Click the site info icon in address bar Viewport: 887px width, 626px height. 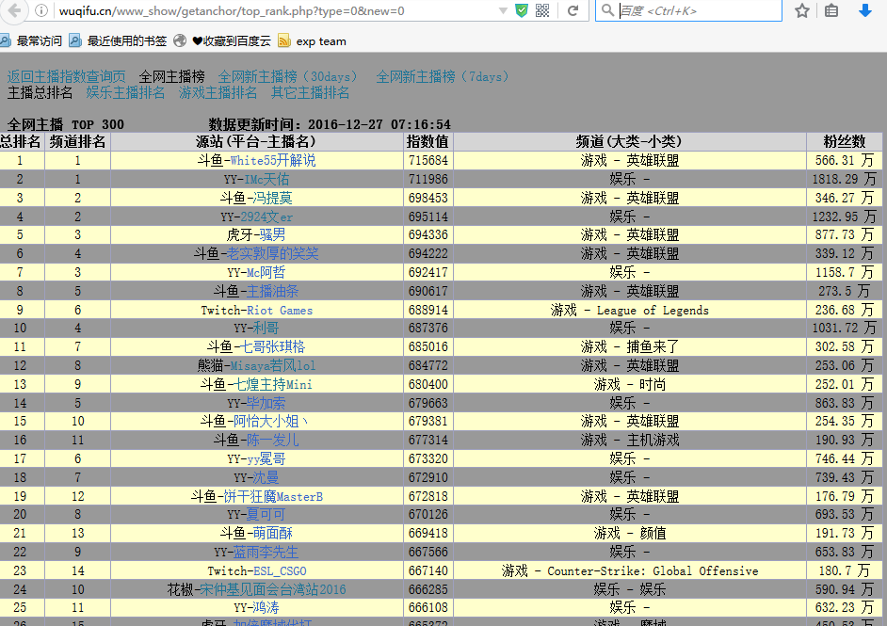coord(41,11)
